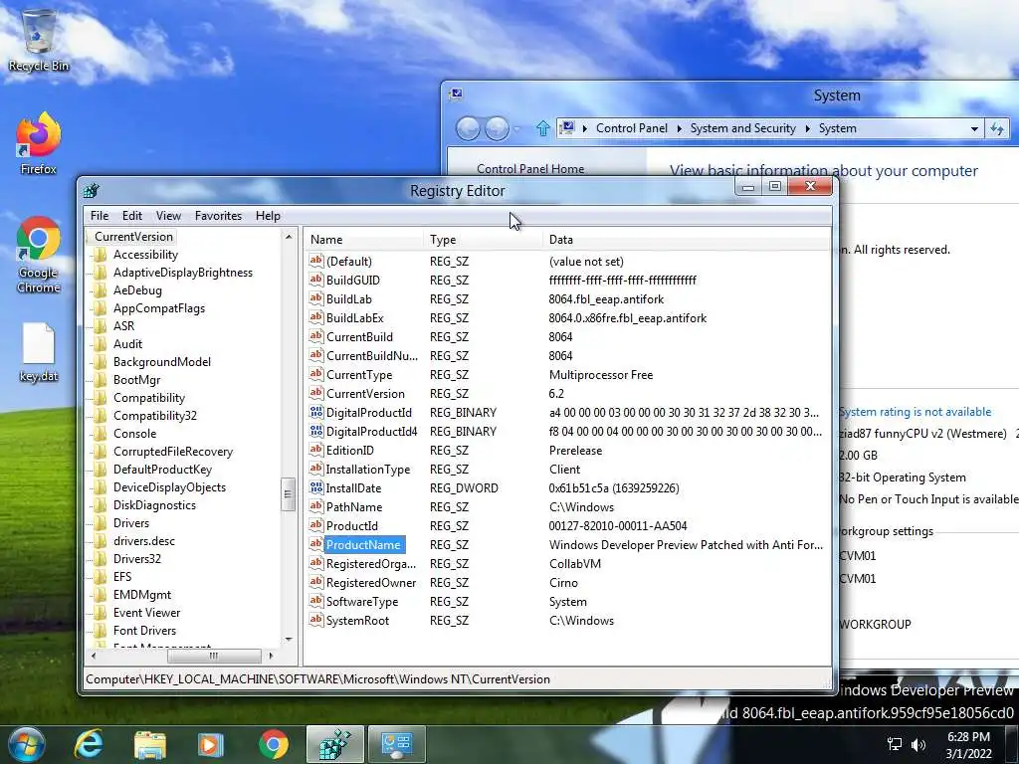Select the ProductName value
Screen dimensions: 1019x764
point(364,544)
